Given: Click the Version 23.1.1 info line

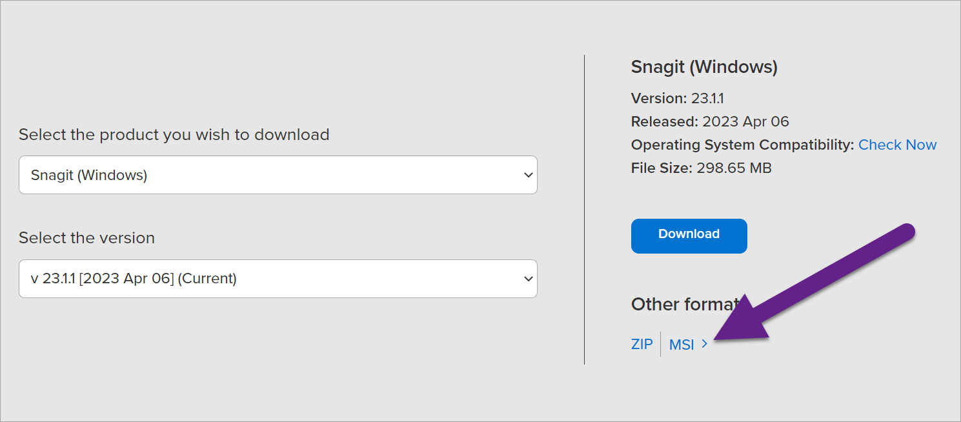Looking at the screenshot, I should [677, 99].
